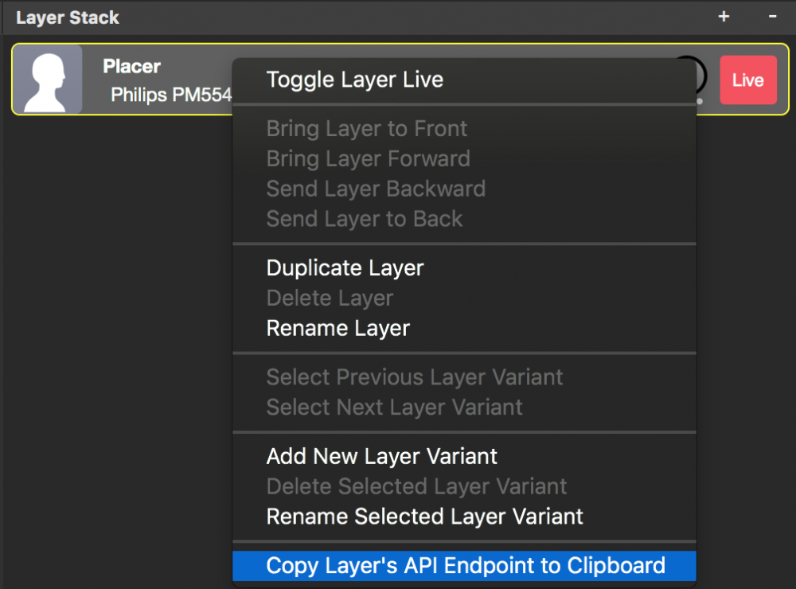
Task: Click the plus icon to add layer
Action: tap(724, 17)
